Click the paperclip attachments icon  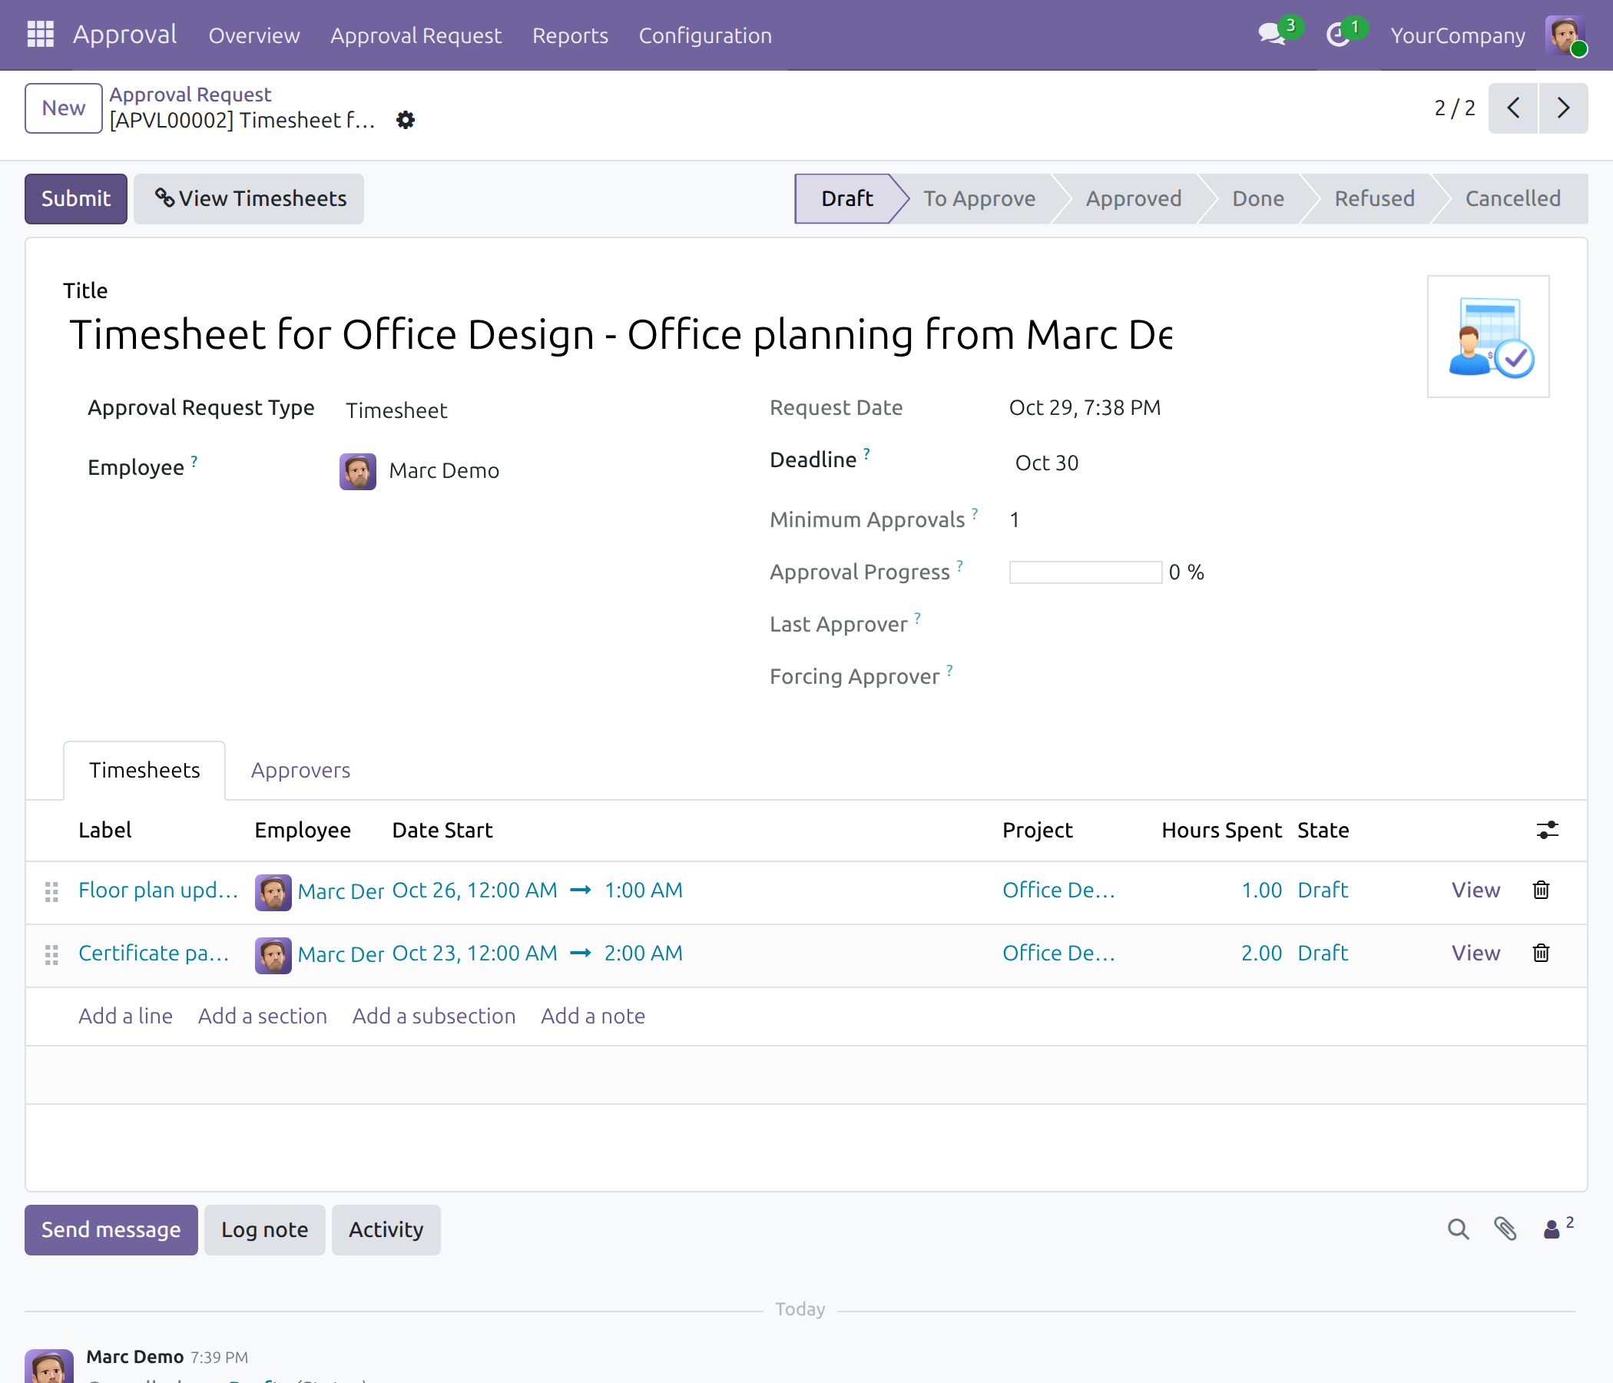pyautogui.click(x=1505, y=1229)
